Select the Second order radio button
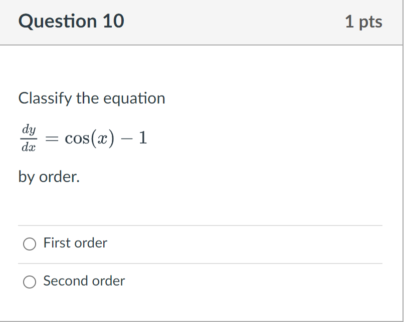404x322 pixels. click(x=30, y=282)
